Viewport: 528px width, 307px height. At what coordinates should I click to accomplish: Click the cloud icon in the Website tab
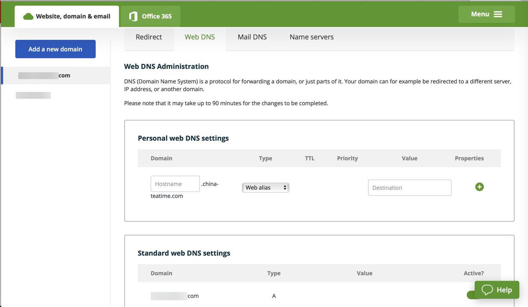pos(28,16)
